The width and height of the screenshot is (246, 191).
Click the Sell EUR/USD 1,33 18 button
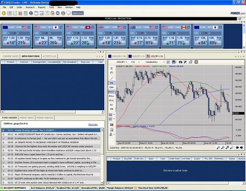tap(9, 41)
